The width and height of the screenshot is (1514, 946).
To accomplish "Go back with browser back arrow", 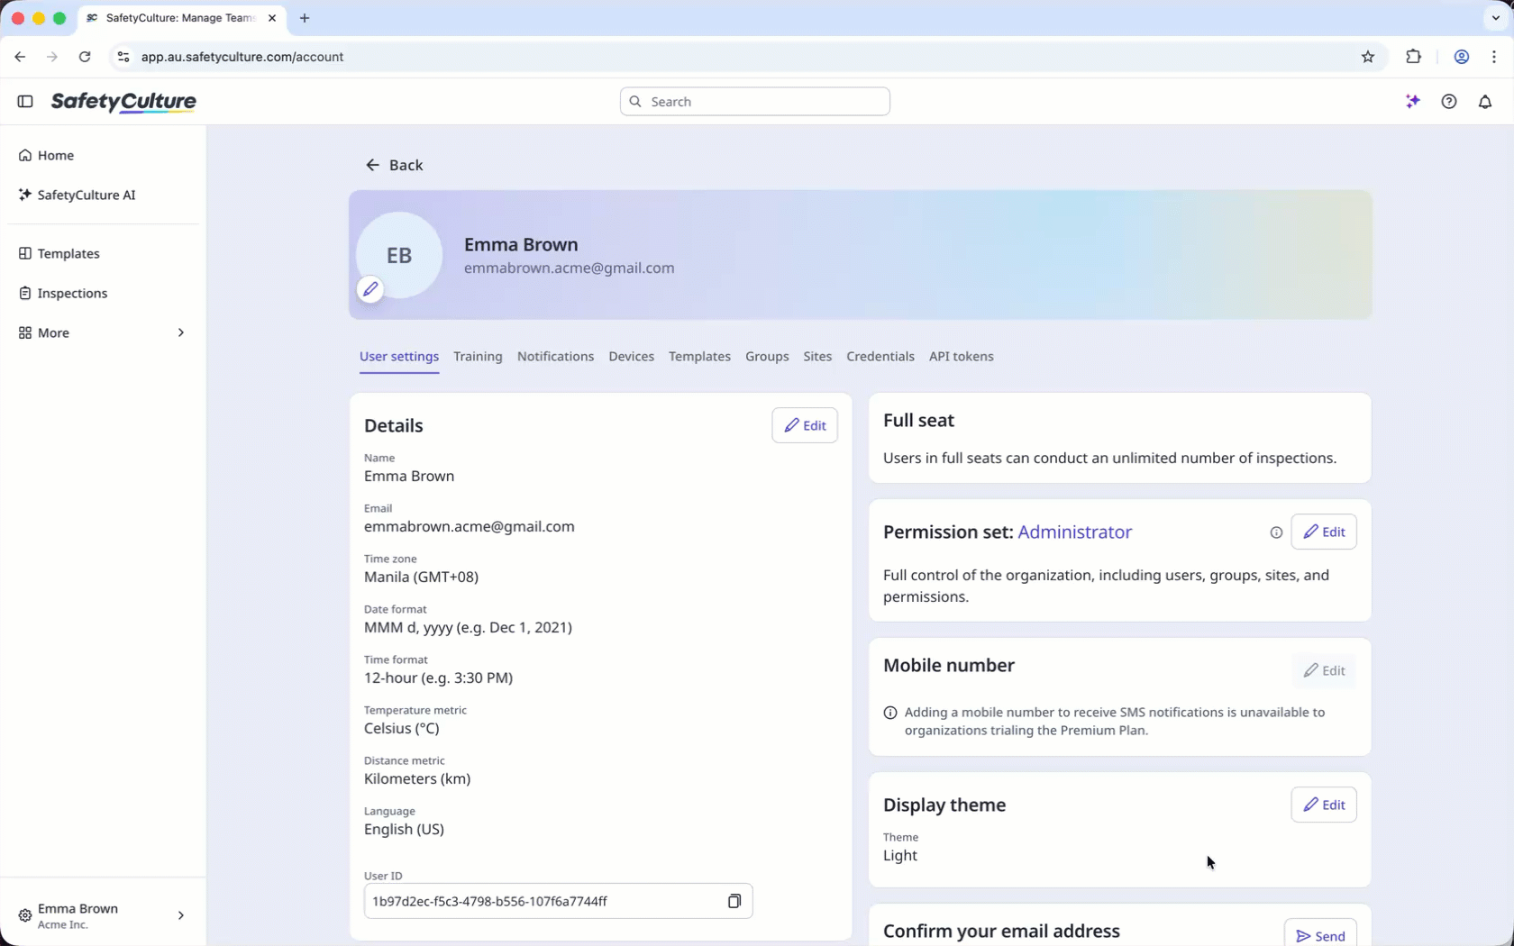I will click(x=20, y=57).
